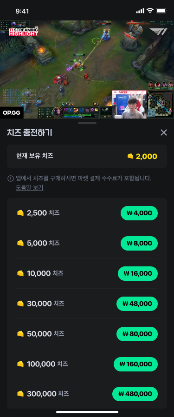Buy 300,000 cheese via ₩480,000 button

(x=135, y=394)
